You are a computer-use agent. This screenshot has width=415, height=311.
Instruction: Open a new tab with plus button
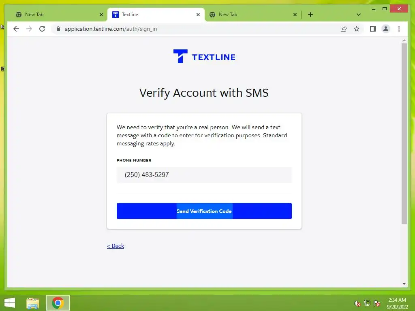tap(310, 15)
